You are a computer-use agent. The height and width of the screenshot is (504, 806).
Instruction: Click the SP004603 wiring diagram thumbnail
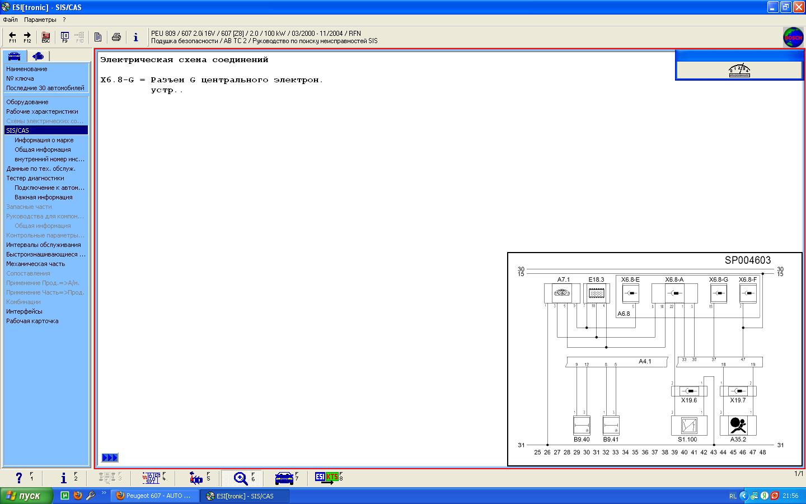(655, 359)
